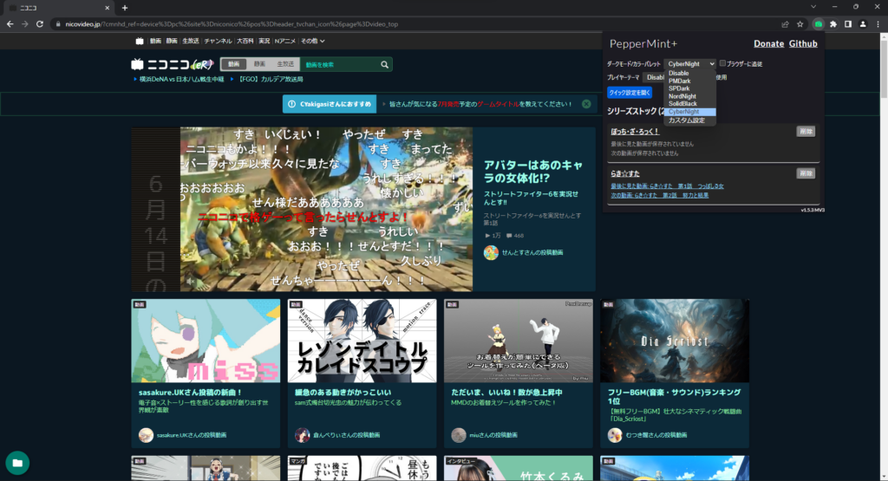Click the 動画を検索 search field
This screenshot has width=888, height=481.
[340, 64]
